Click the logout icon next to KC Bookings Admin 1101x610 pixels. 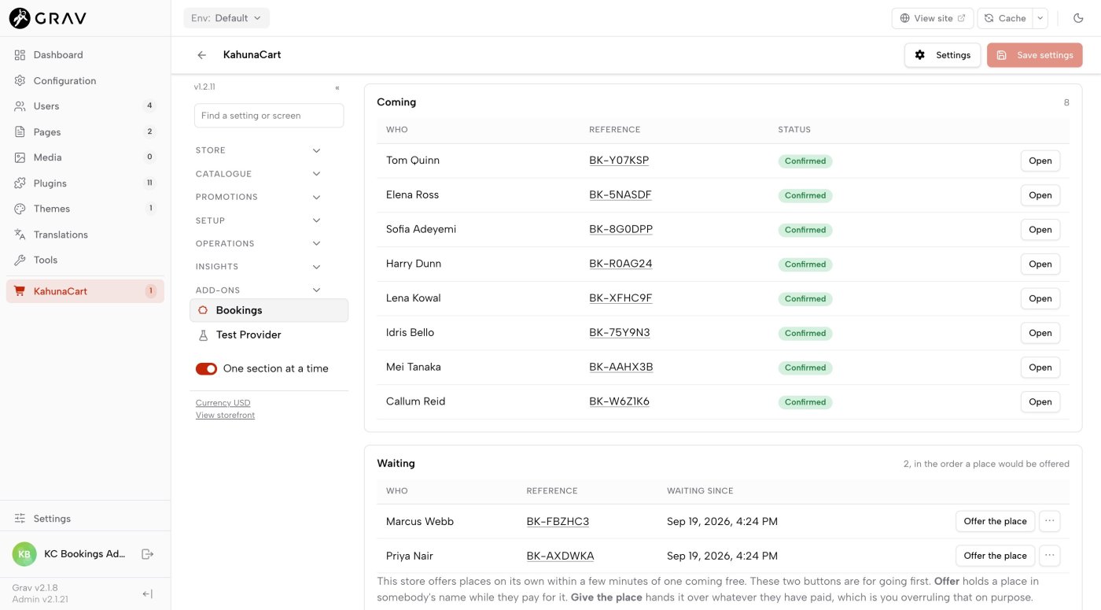click(147, 554)
